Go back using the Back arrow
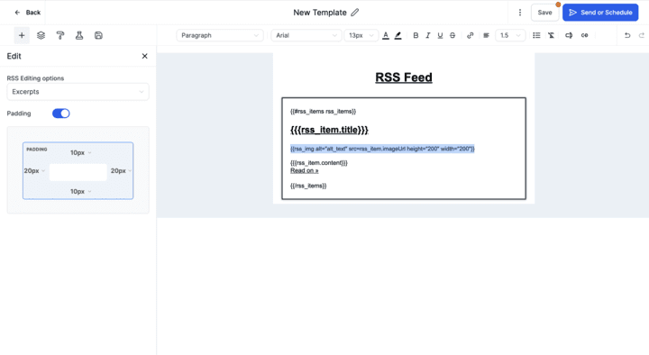 click(27, 13)
